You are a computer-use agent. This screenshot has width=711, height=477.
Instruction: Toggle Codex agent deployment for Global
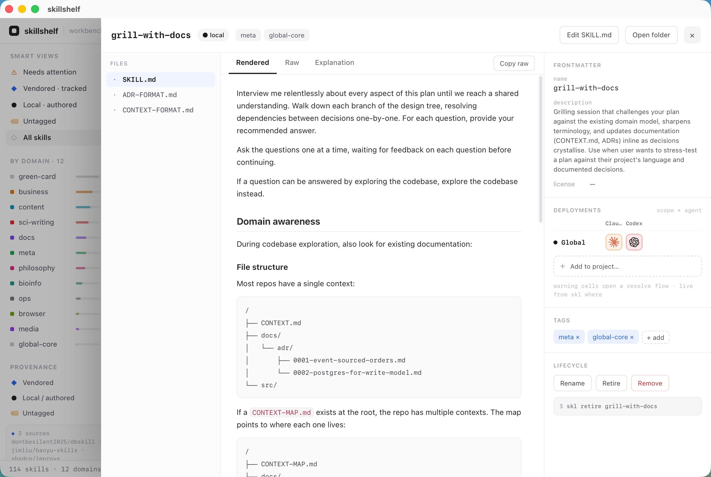pos(634,242)
